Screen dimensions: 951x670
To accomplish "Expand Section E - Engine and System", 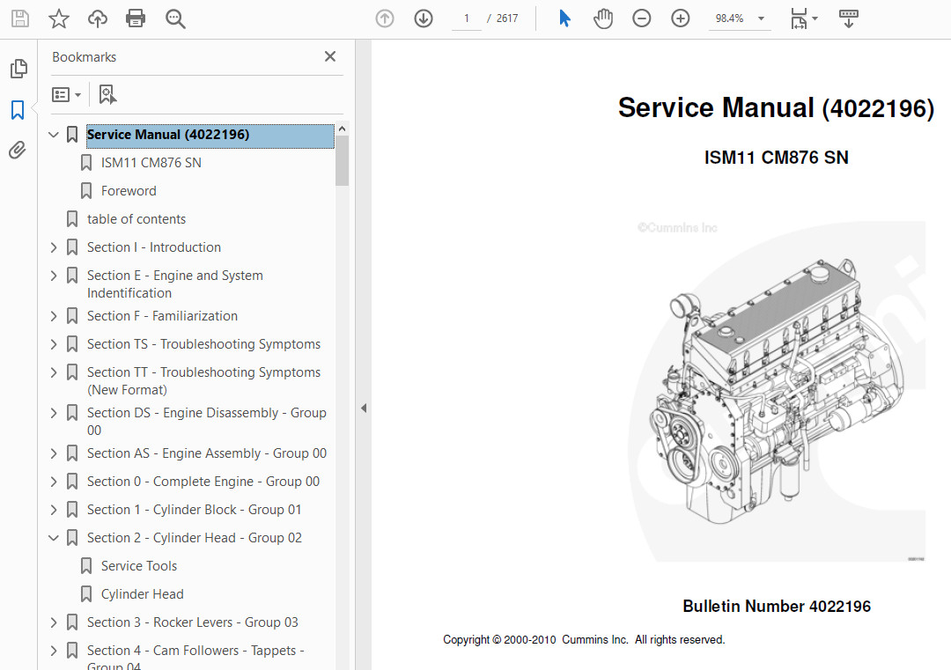I will tap(54, 276).
